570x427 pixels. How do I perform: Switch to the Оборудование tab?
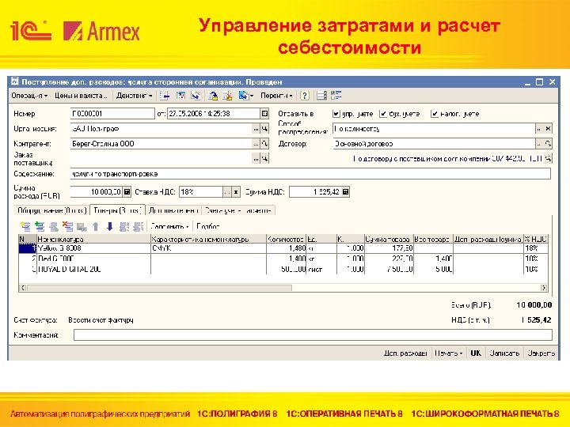click(x=51, y=210)
